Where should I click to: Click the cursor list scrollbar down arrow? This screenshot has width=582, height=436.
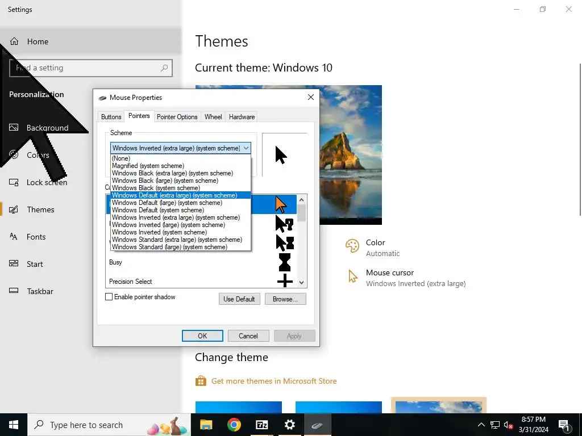click(x=301, y=283)
